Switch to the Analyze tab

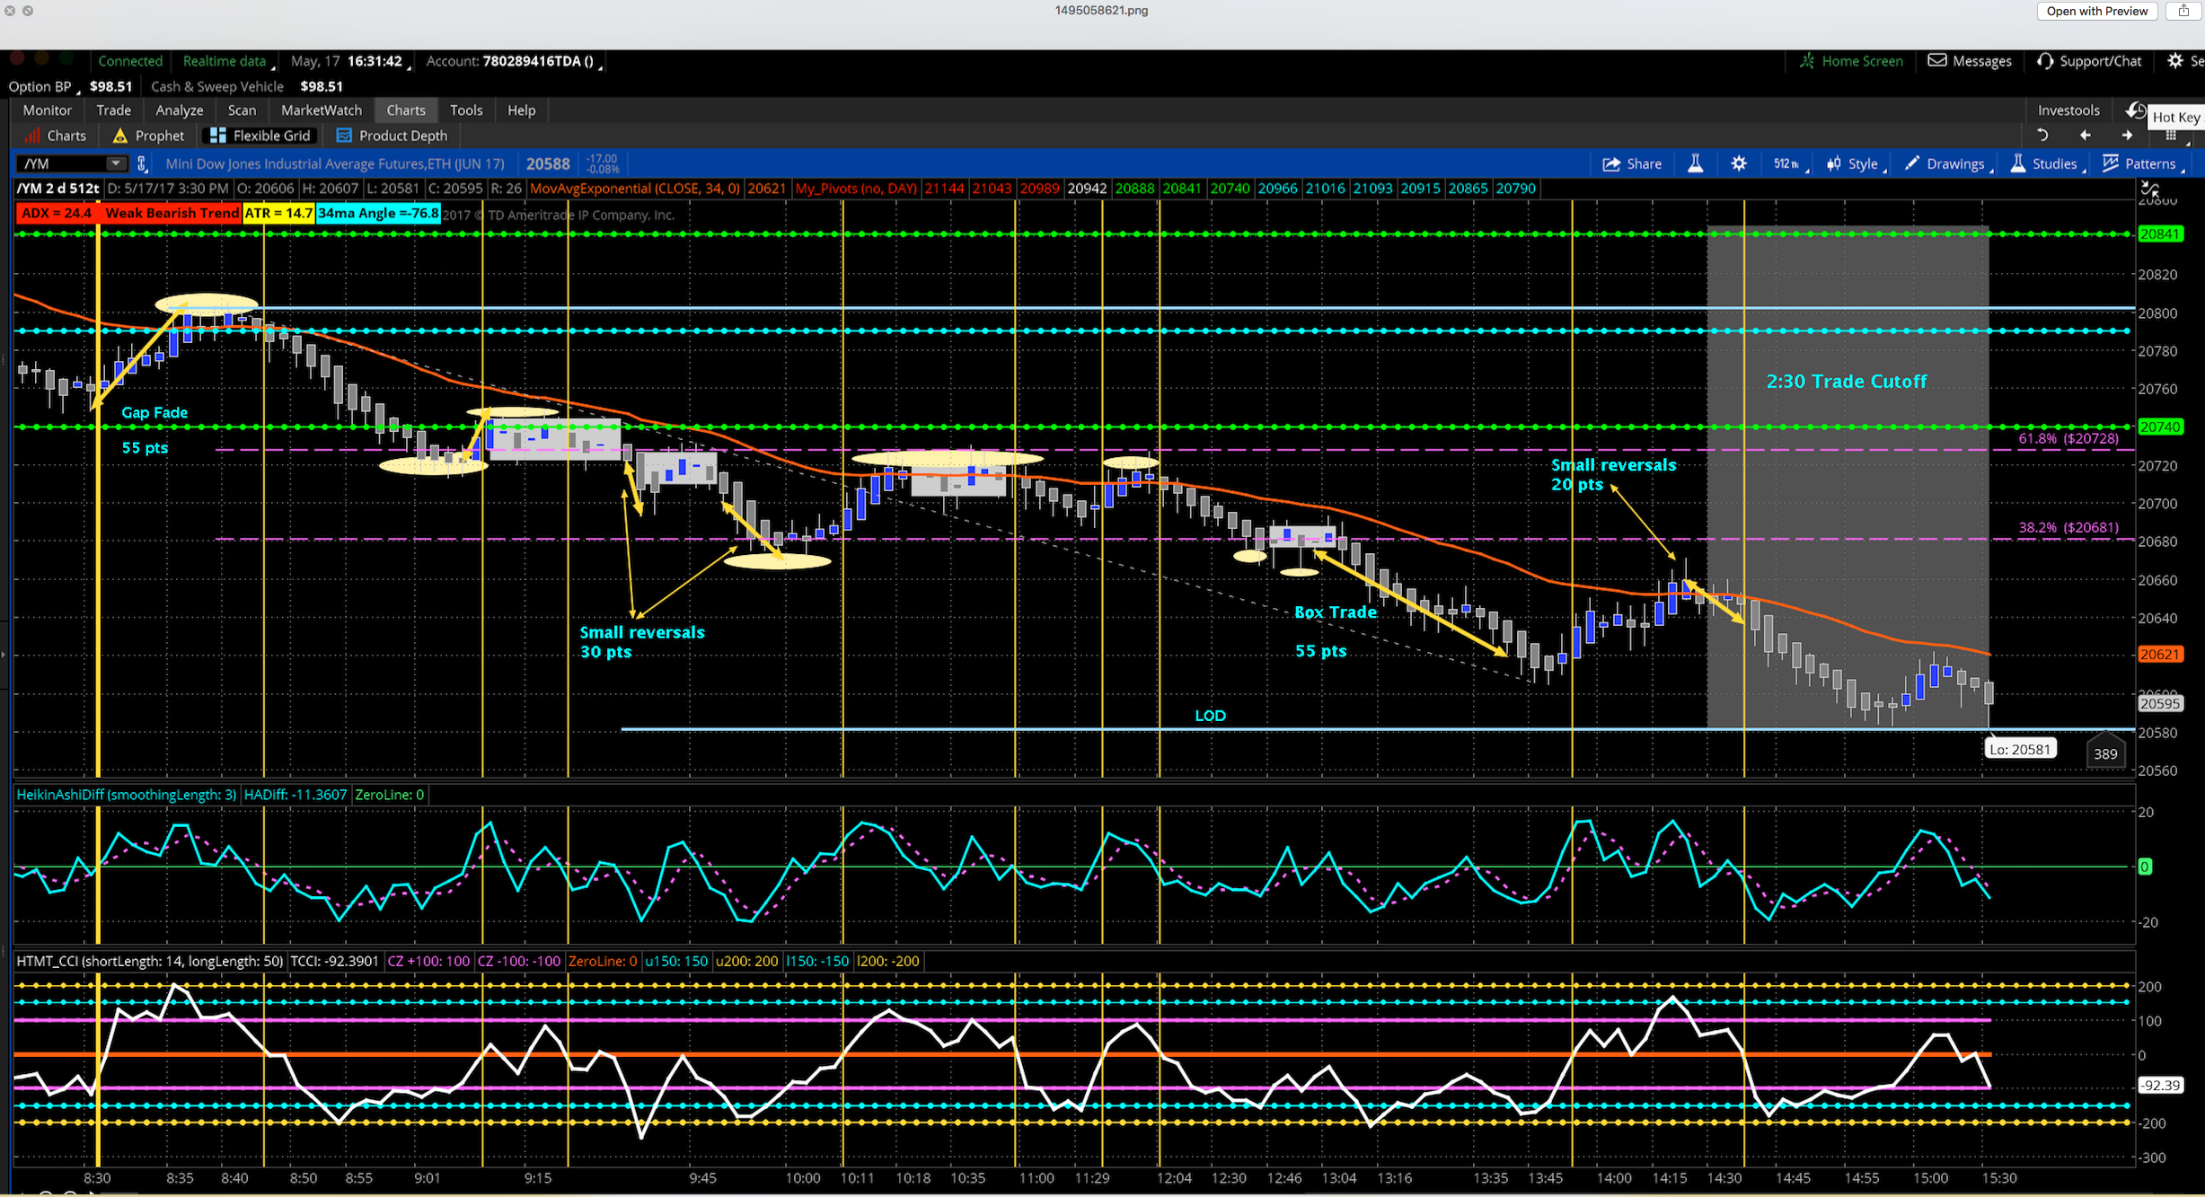pos(179,110)
